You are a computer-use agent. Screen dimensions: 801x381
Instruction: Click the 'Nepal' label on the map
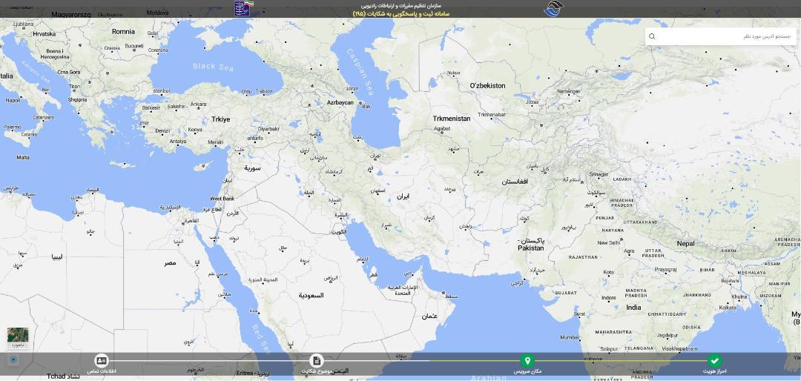click(x=685, y=244)
